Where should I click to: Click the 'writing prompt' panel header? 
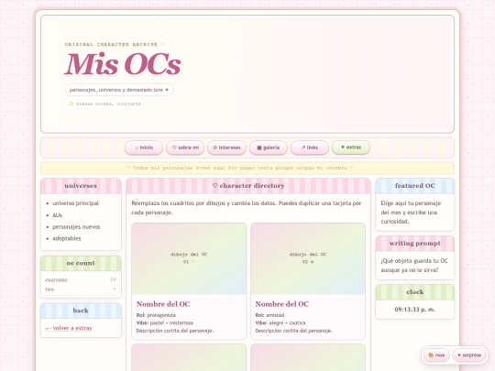click(415, 244)
